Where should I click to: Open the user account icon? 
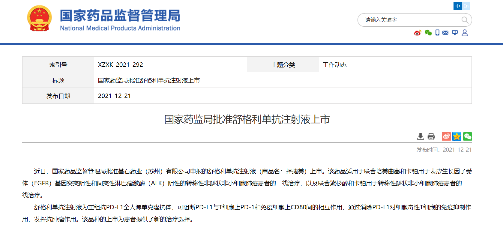(x=465, y=33)
